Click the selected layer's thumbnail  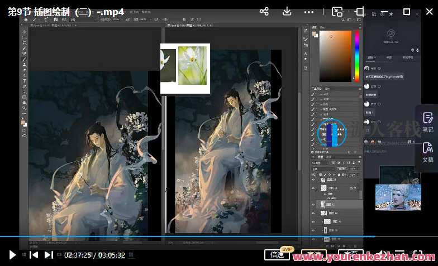pos(322,205)
